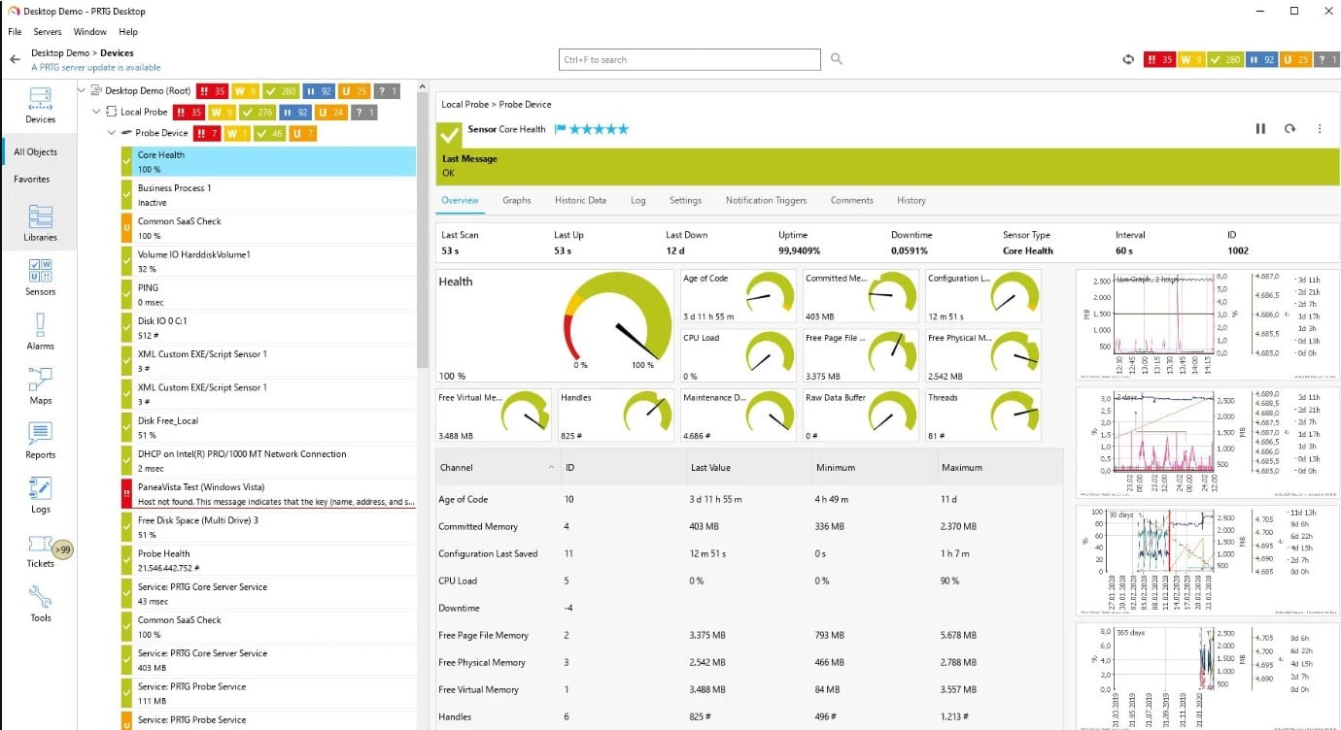Click orange unusual badge 25 top right

click(1295, 59)
